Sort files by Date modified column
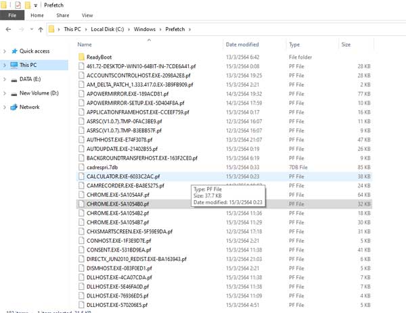 (242, 45)
